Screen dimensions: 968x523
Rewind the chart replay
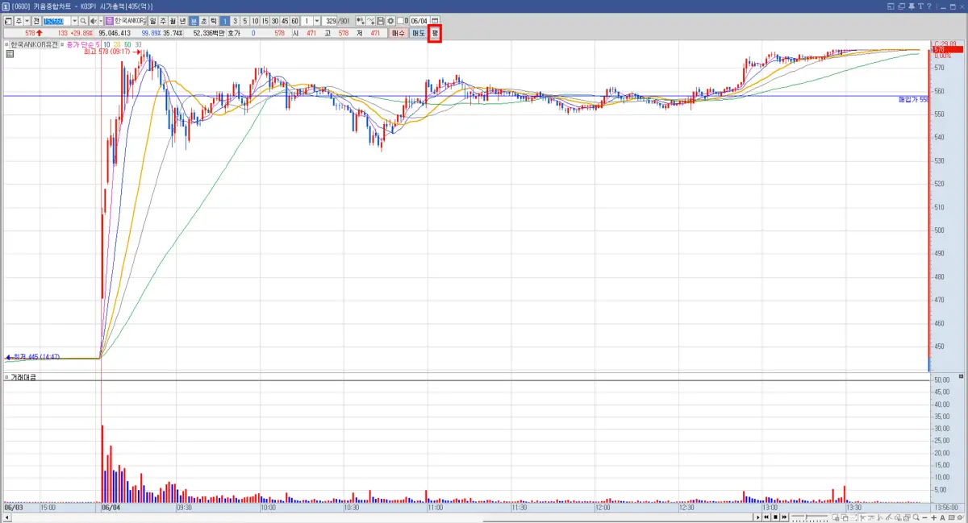pos(766,517)
